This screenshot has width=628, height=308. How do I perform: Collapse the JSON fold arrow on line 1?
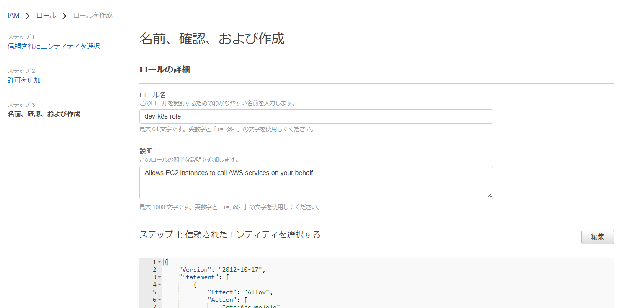(160, 262)
